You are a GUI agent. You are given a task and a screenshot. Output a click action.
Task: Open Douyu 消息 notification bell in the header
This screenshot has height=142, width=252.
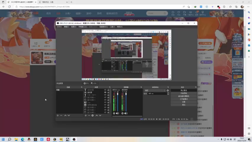(197, 12)
